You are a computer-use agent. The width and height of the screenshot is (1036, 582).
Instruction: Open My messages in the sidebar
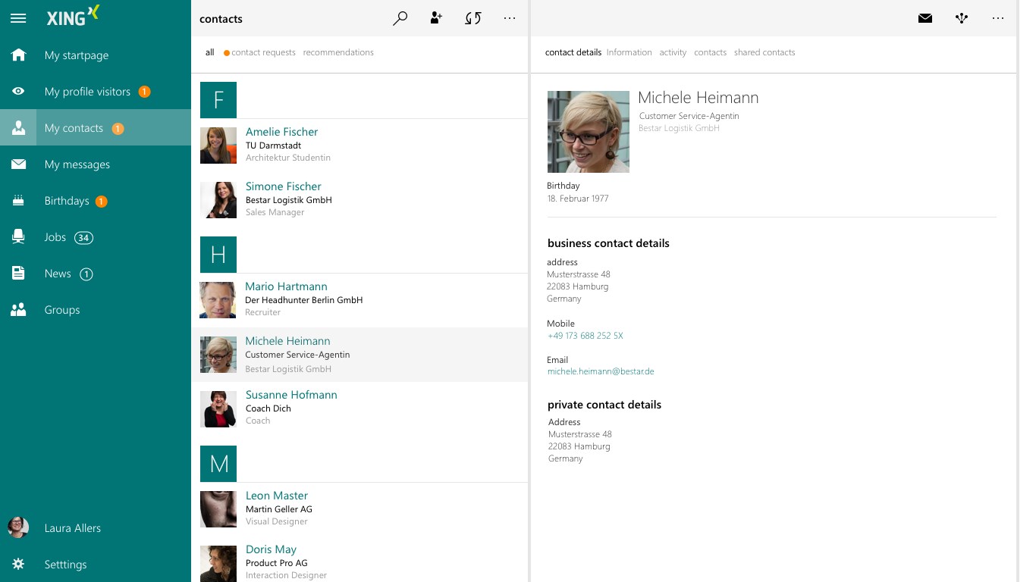click(x=79, y=164)
